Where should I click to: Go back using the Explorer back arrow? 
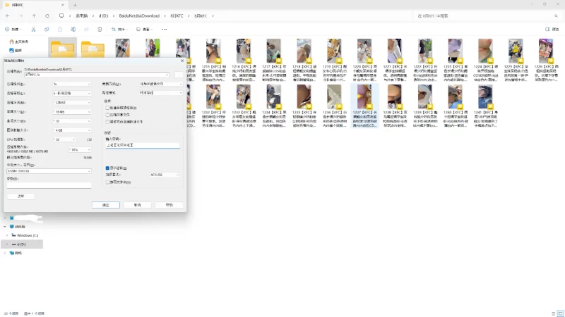click(x=8, y=15)
